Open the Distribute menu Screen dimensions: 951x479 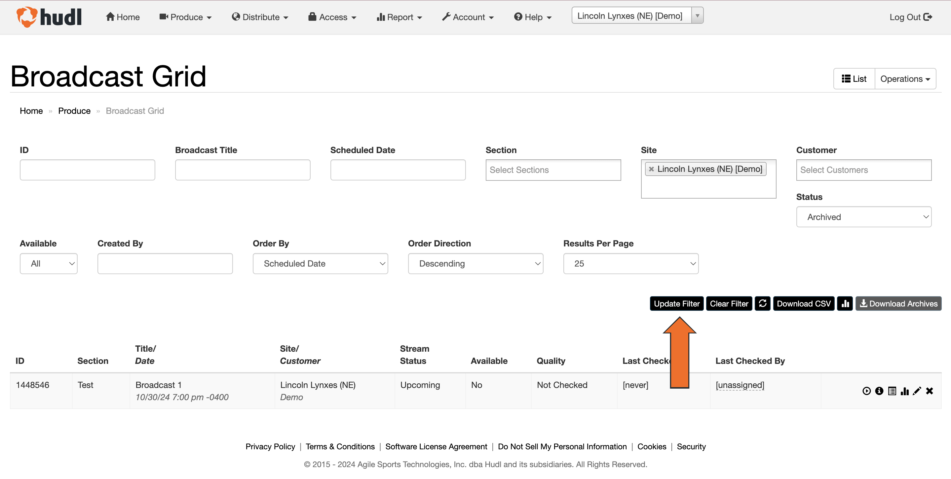[x=260, y=17]
